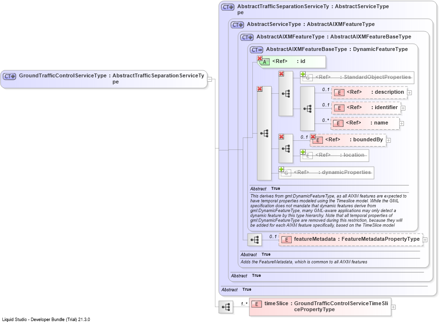Click AbstractAIXMFeatureBaseType : DynamicFeatureType title
Image resolution: width=439 pixels, height=322 pixels.
pyautogui.click(x=337, y=50)
